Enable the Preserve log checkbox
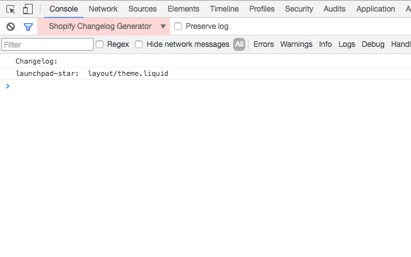Viewport: 411px width, 257px height. tap(179, 26)
